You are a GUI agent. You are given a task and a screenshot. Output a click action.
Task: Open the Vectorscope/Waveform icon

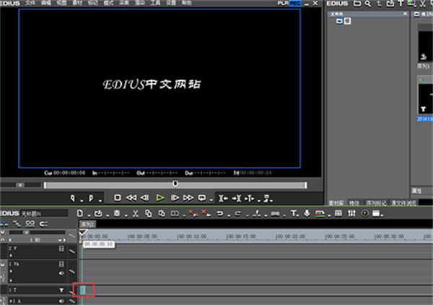pos(365,213)
